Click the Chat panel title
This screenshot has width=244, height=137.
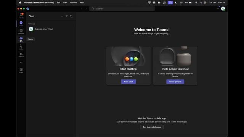(x=31, y=16)
